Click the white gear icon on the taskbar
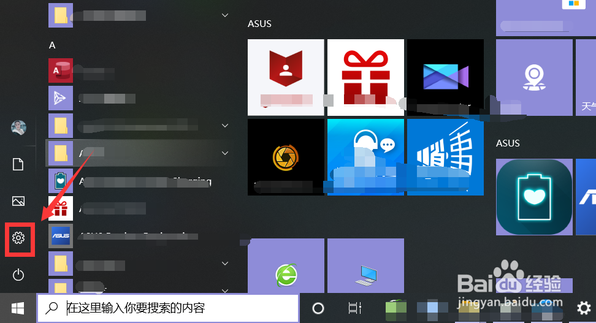The height and width of the screenshot is (323, 596). coord(584,308)
